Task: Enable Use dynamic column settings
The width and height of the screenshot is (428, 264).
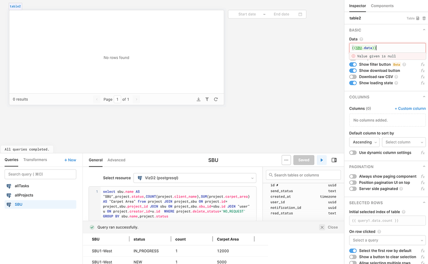Action: [353, 153]
